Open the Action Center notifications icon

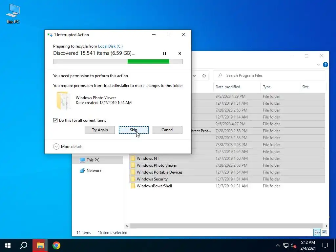point(325,245)
